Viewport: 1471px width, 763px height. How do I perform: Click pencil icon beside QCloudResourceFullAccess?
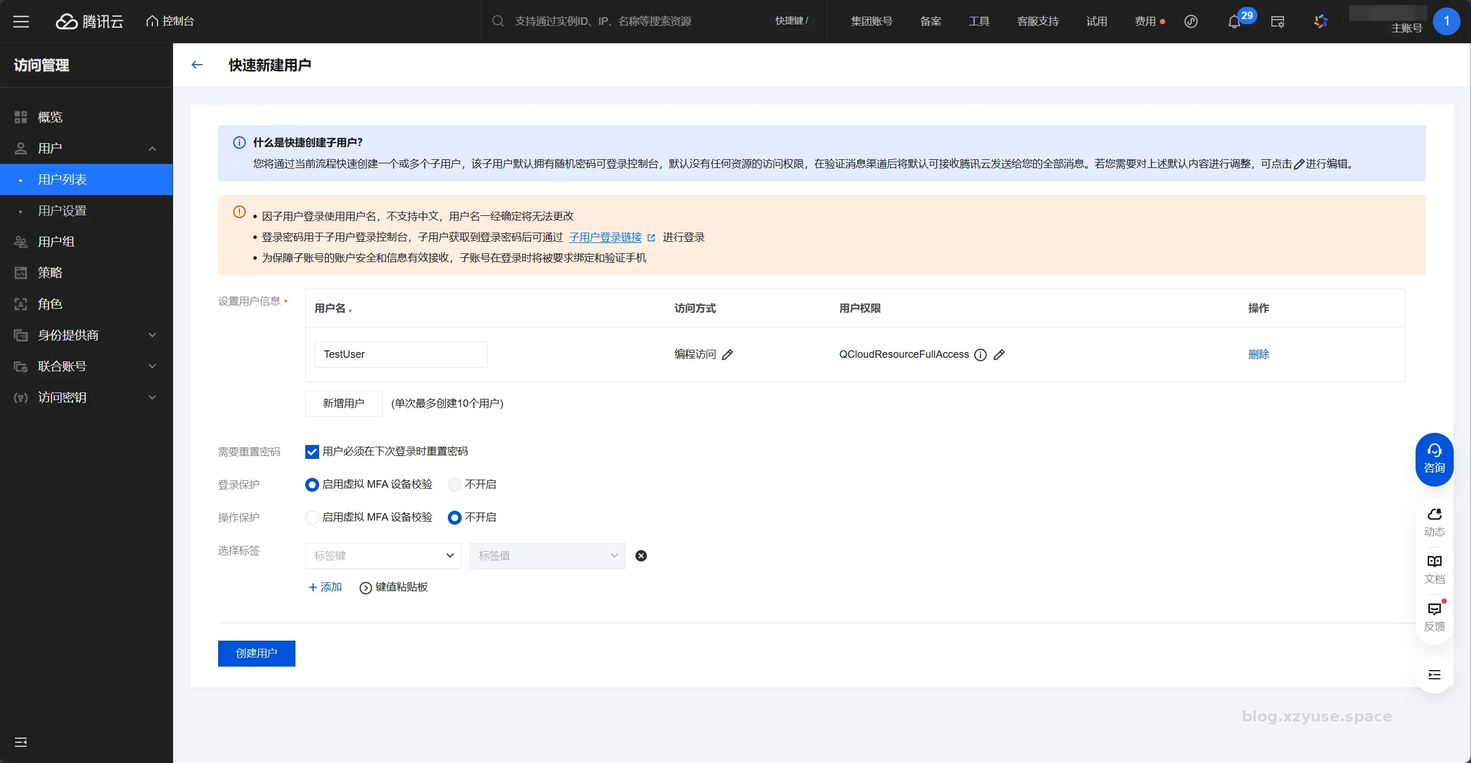[999, 354]
